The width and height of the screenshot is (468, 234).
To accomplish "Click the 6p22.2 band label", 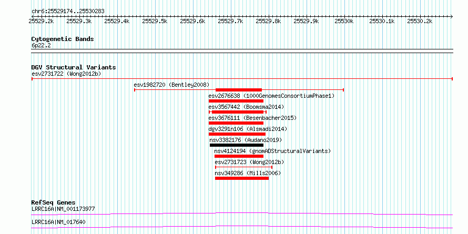I will [41, 45].
